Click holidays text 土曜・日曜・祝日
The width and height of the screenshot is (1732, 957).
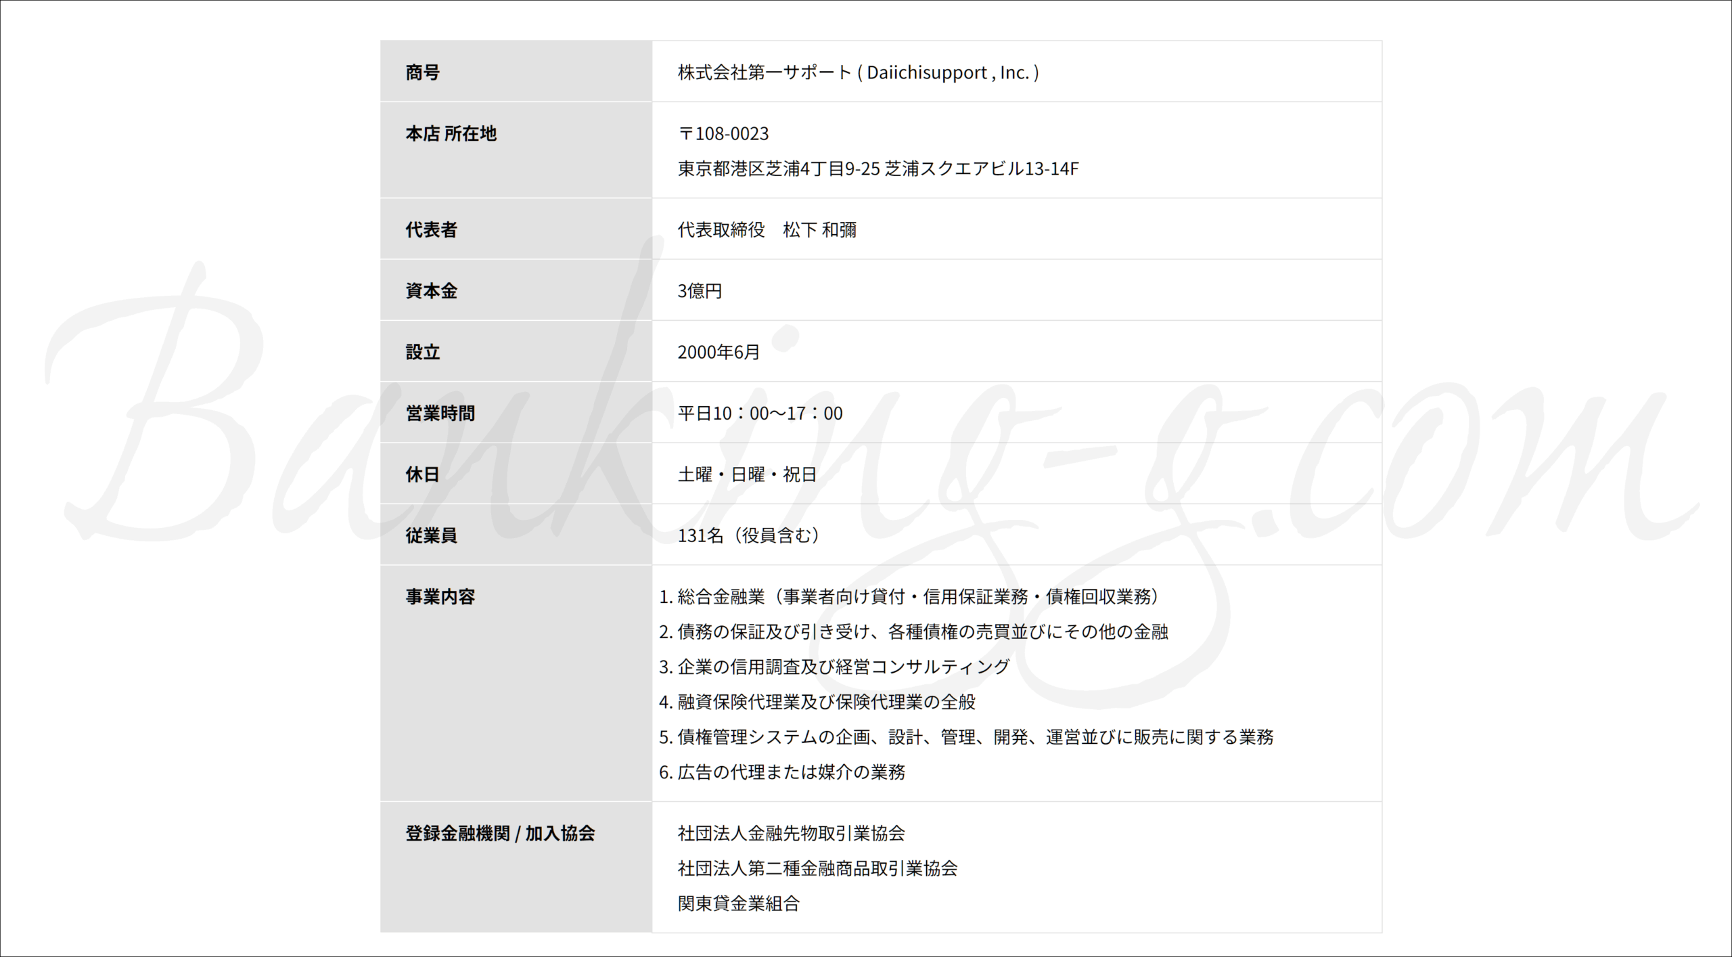point(747,474)
